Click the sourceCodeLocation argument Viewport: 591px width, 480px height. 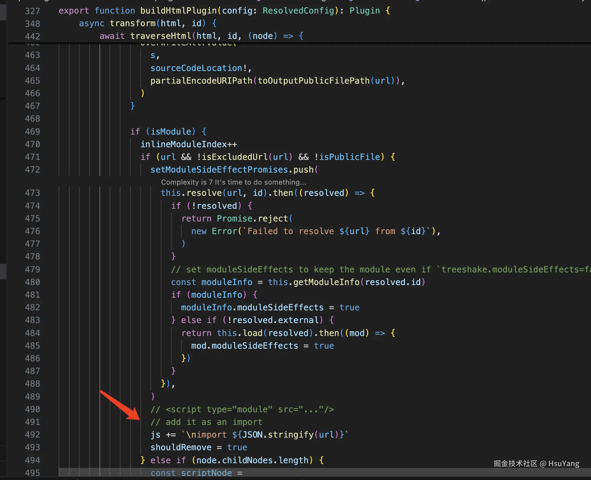(x=196, y=68)
